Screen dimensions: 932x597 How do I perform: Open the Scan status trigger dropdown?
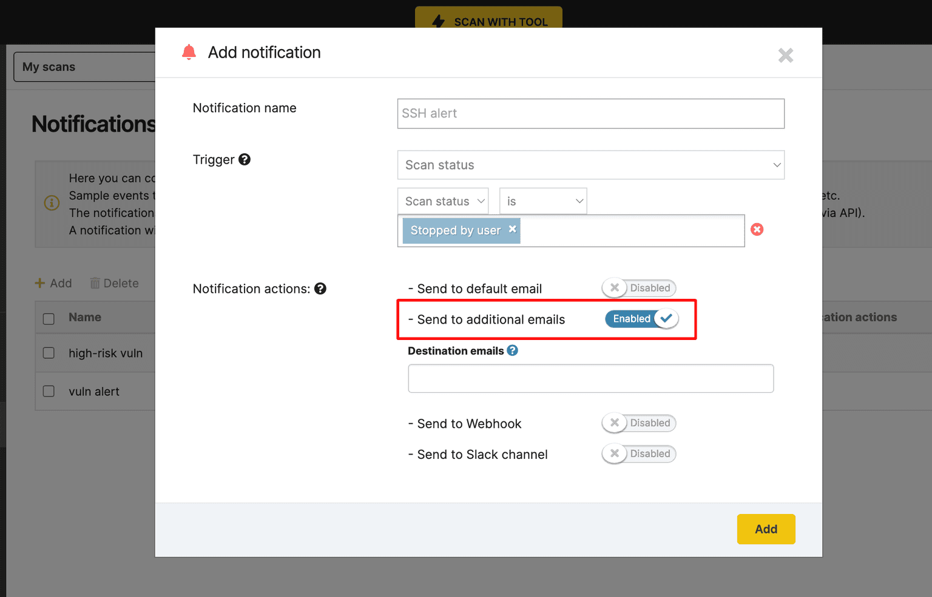[590, 165]
